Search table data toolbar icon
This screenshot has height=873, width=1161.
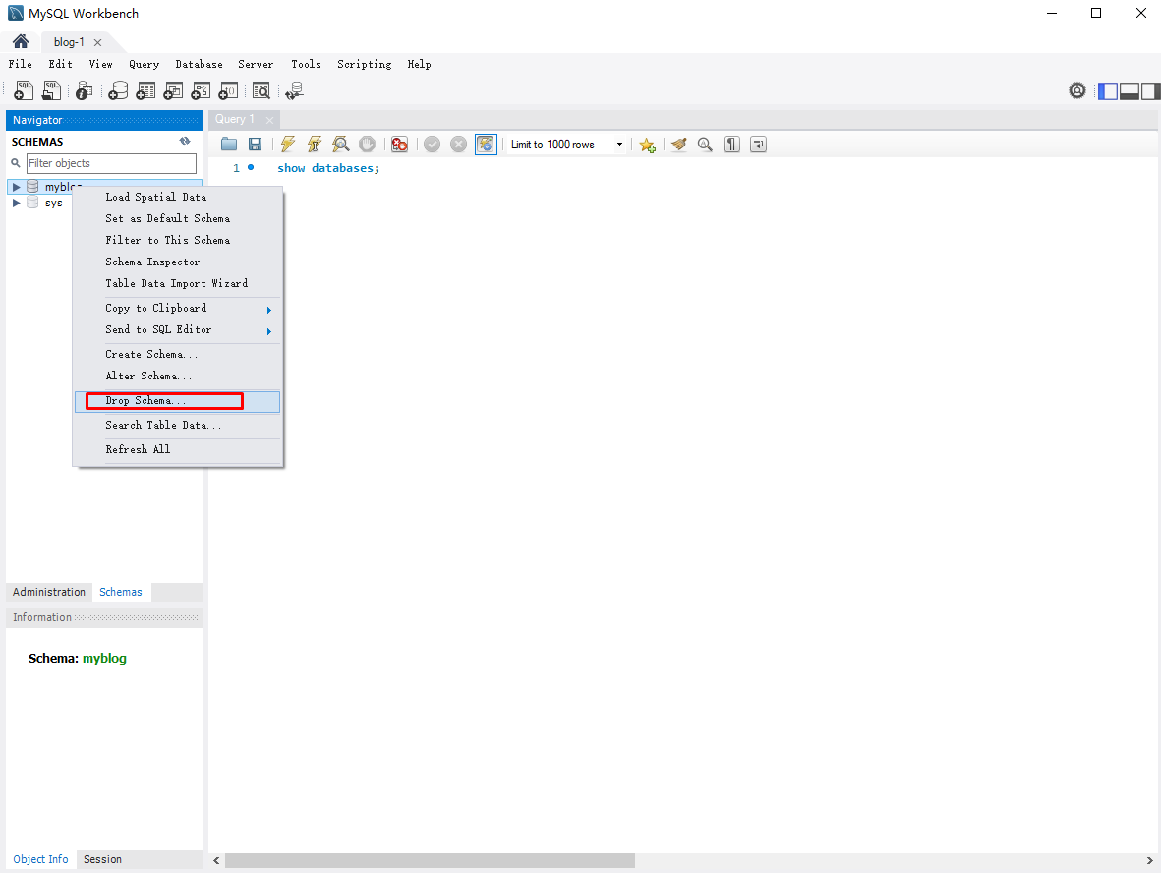pyautogui.click(x=261, y=91)
